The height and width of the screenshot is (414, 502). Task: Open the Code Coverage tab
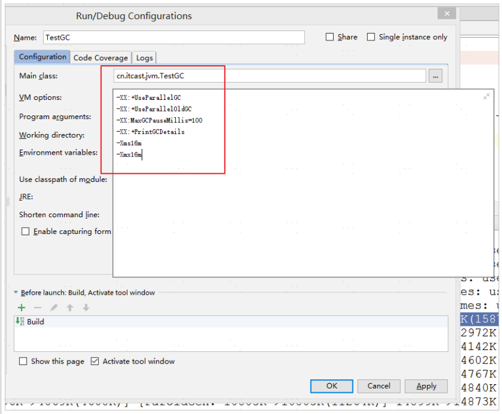(x=101, y=58)
